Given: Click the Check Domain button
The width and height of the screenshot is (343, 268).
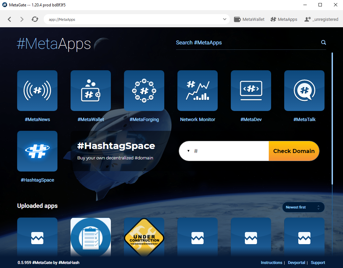Looking at the screenshot, I should 294,151.
